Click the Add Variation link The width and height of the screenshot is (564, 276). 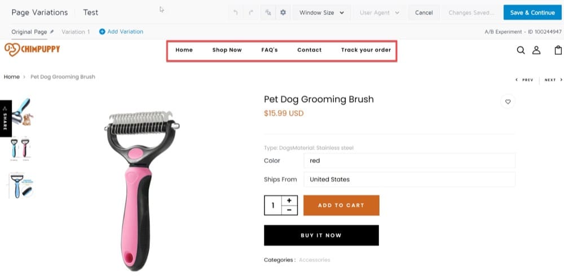pyautogui.click(x=121, y=32)
